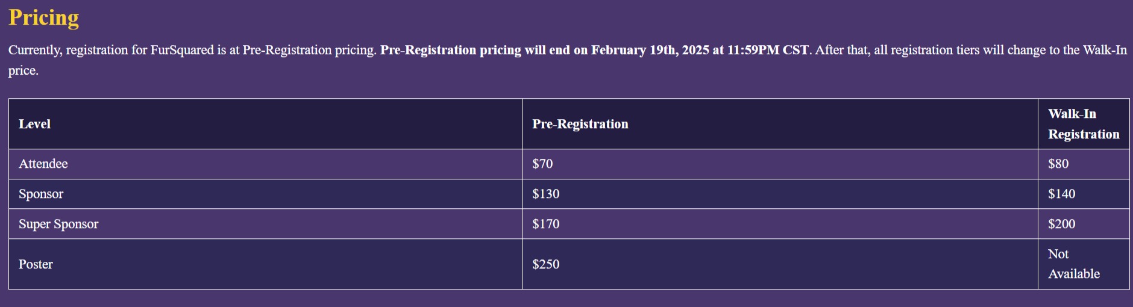Click the Not Available walk-in cell
The image size is (1133, 307).
[1073, 264]
